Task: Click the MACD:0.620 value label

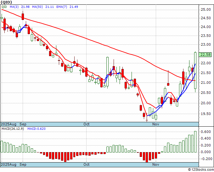Action: pyautogui.click(x=37, y=129)
